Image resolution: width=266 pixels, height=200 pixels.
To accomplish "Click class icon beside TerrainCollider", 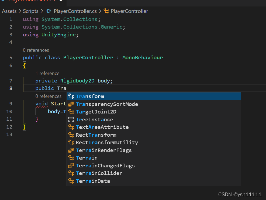I will pos(71,173).
